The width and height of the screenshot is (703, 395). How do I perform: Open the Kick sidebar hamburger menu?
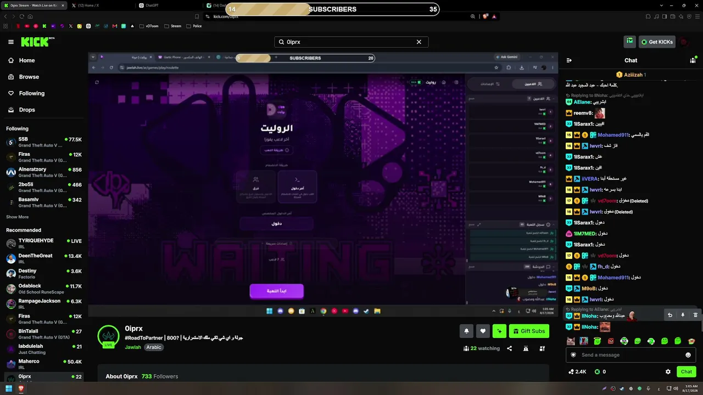tap(11, 42)
